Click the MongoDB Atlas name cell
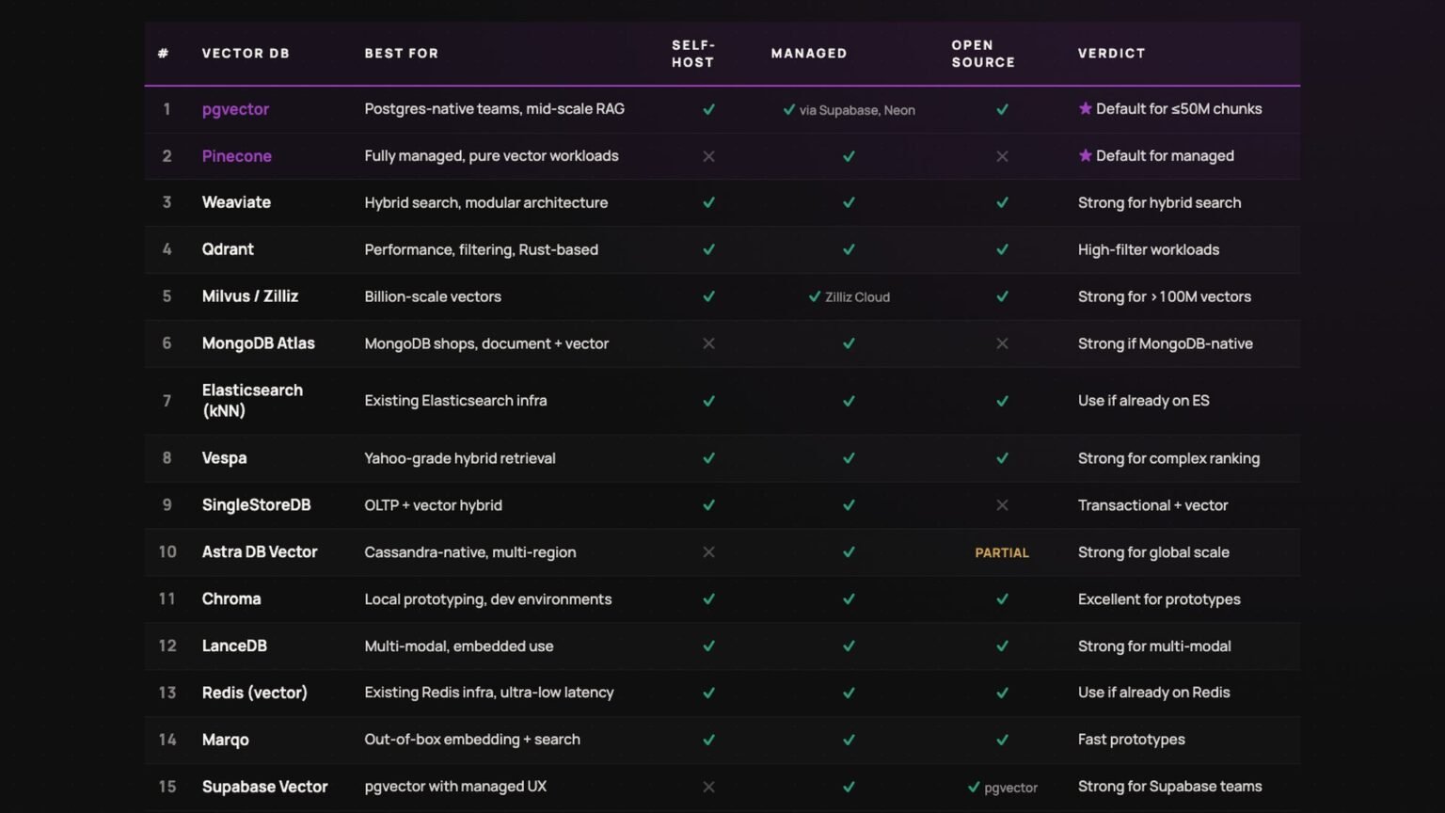The image size is (1445, 813). [x=259, y=343]
